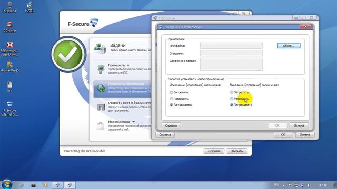Click Справка in application details dialog

171,125
